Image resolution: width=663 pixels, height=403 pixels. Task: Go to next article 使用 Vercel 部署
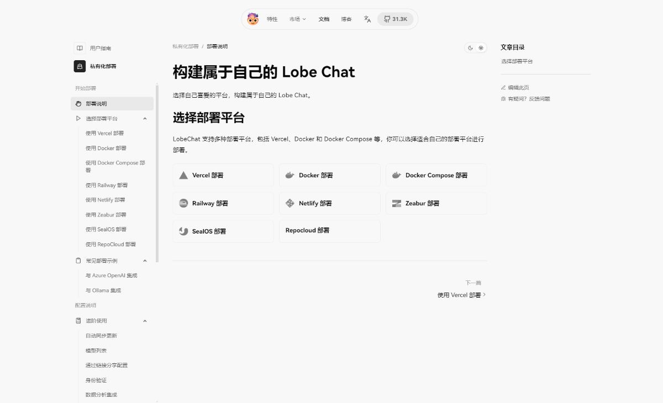[459, 295]
